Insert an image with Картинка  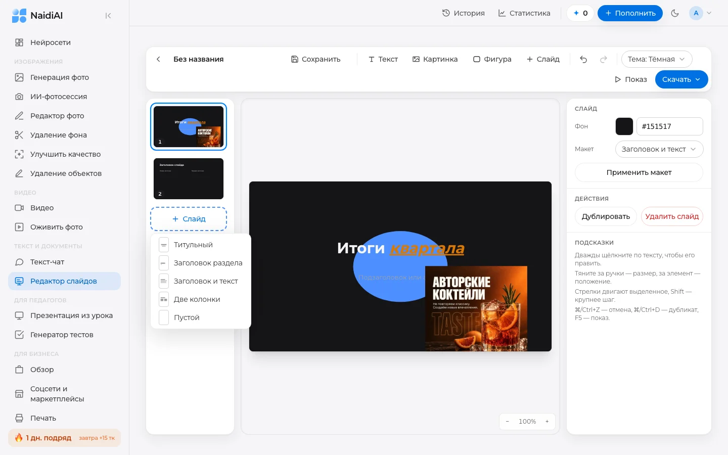[x=435, y=59]
